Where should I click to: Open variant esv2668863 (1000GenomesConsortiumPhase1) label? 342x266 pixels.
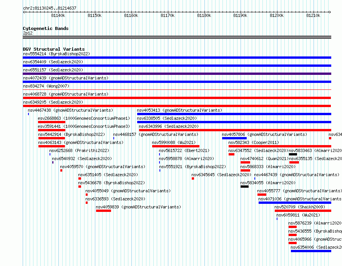pyautogui.click(x=84, y=118)
